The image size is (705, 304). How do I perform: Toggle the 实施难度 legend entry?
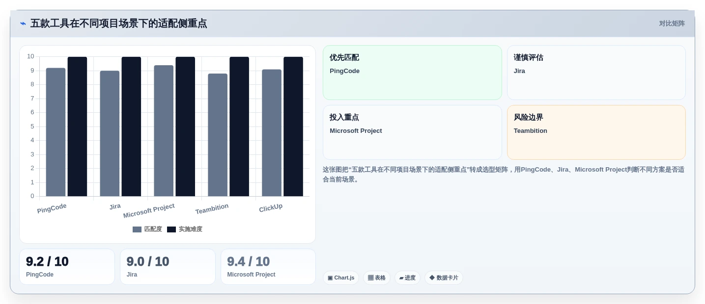(185, 229)
